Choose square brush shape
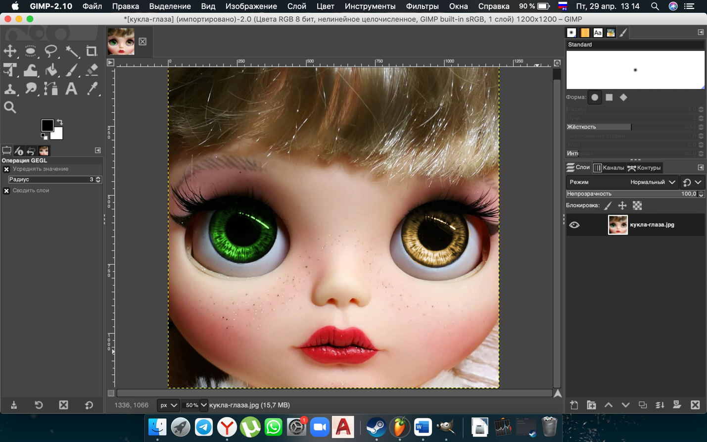Screen dimensions: 707x442 609,98
